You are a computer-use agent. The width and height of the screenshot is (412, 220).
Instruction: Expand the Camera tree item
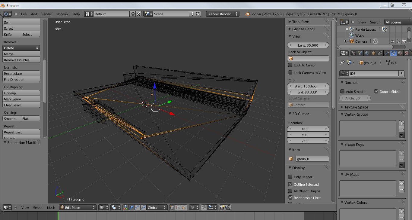click(346, 41)
